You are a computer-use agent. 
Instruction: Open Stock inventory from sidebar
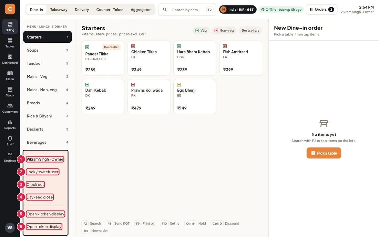pos(10,92)
